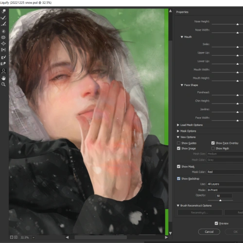243x243 pixels.
Task: Uncheck the Show Backdrop checkbox
Action: [178, 178]
